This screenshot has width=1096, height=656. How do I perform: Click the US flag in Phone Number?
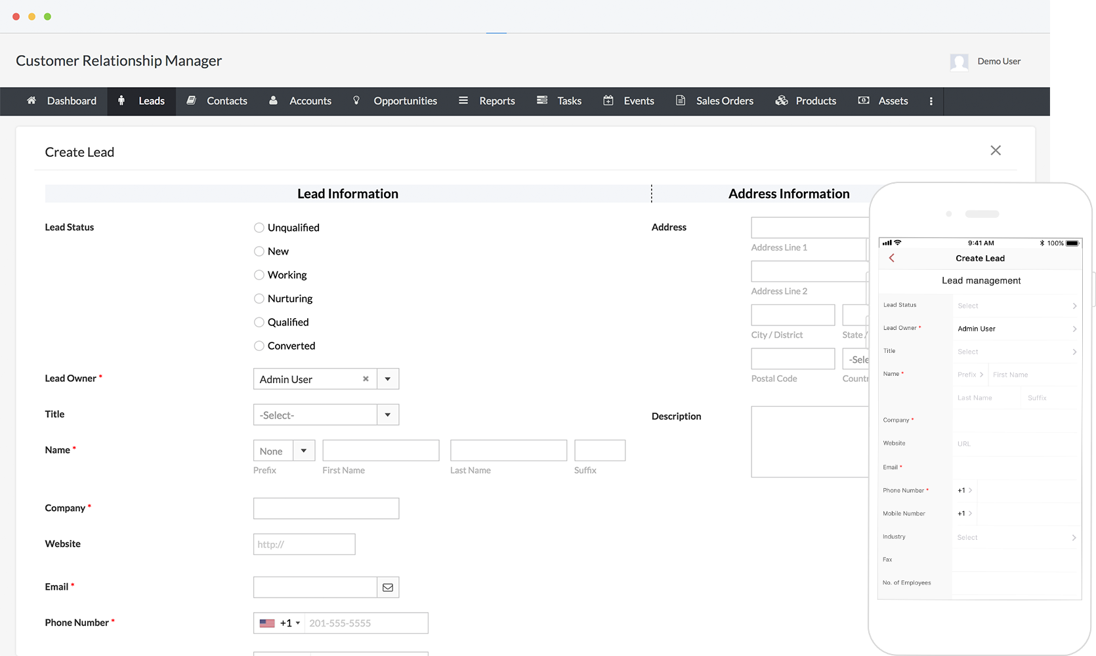267,623
